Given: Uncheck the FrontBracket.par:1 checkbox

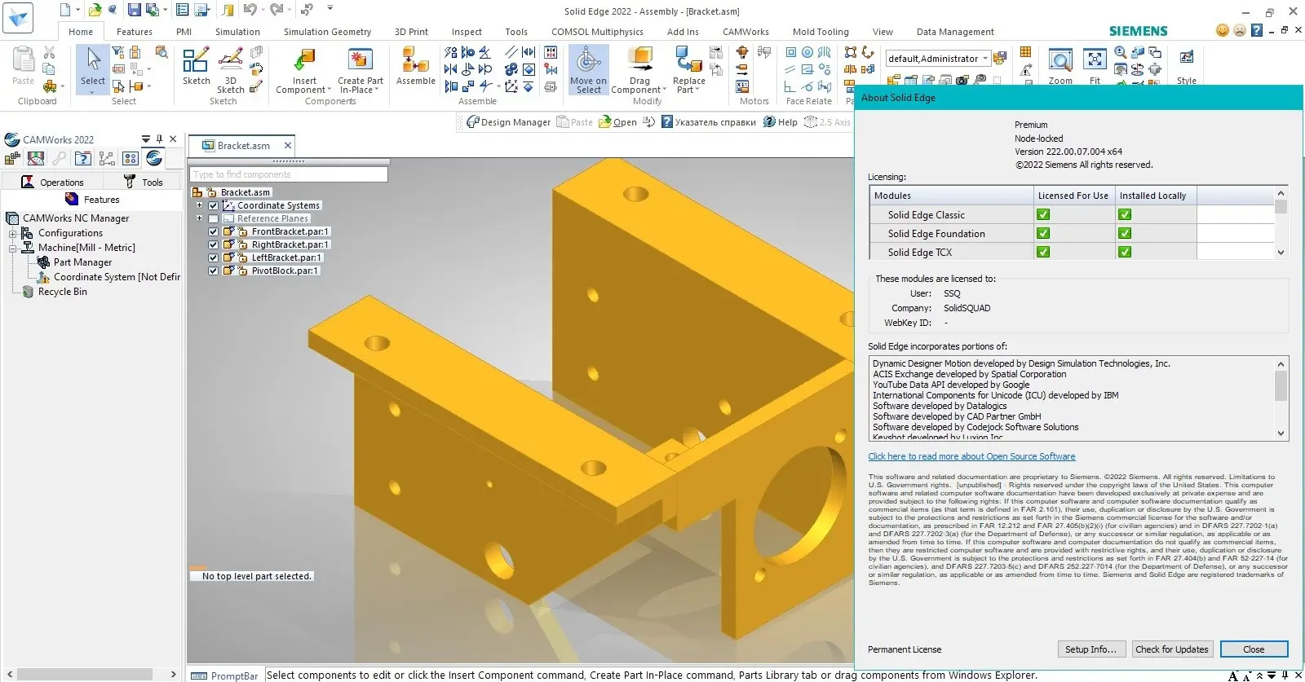Looking at the screenshot, I should tap(213, 231).
